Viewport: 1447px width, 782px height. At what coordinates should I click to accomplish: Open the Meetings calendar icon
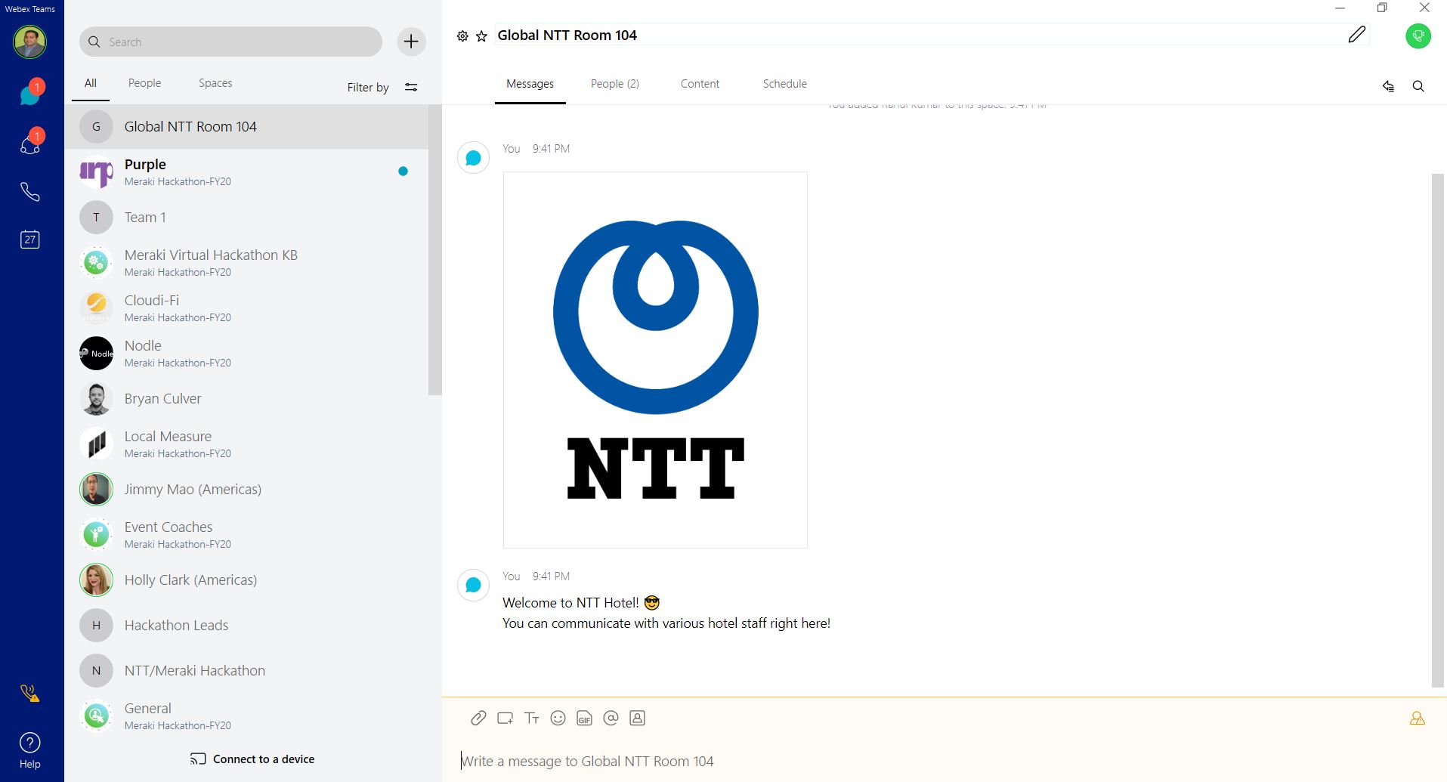pos(30,240)
